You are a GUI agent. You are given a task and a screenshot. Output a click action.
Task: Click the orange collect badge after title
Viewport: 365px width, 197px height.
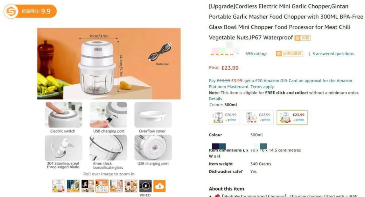tap(302, 38)
